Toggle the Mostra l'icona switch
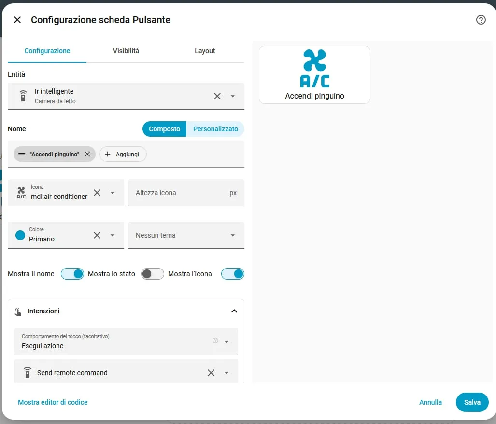This screenshot has width=496, height=424. point(232,274)
